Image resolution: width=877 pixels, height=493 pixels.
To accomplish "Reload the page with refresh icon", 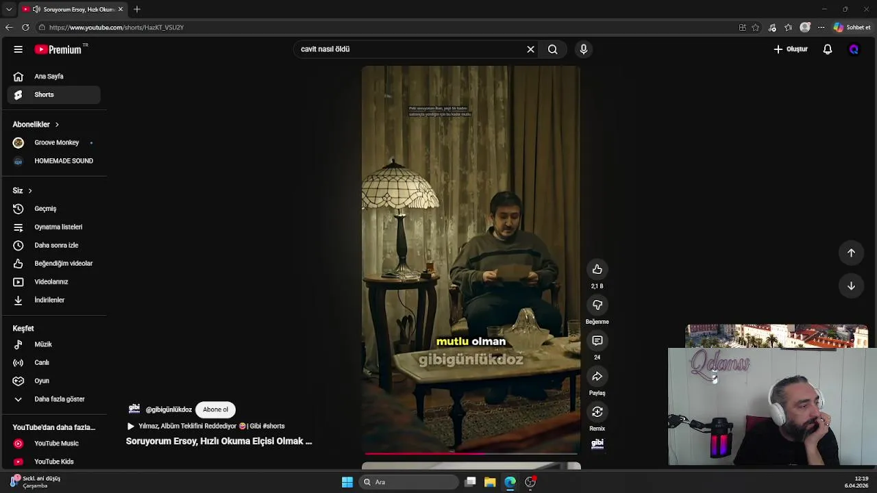I will point(25,27).
